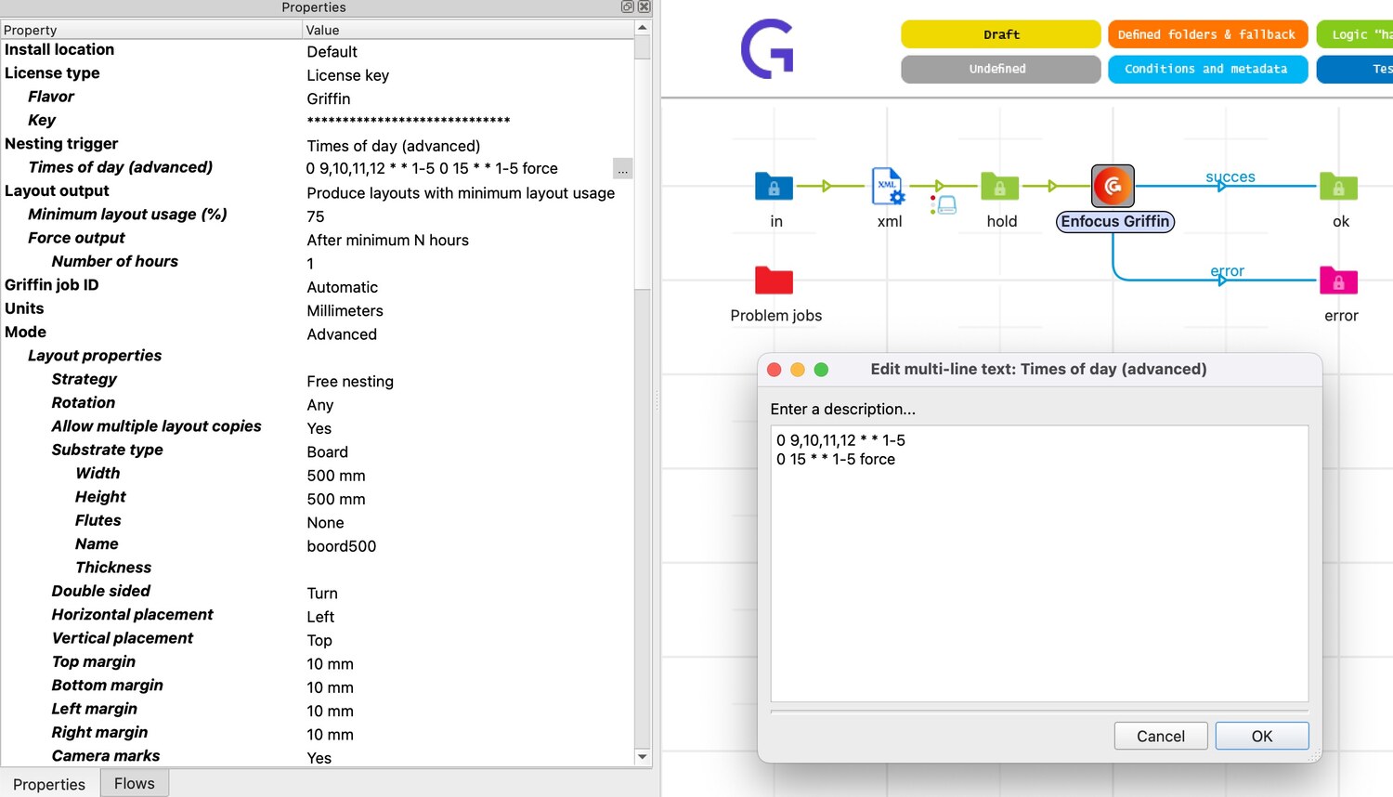Select the pink error folder icon
Viewport: 1393px width, 797px height.
pyautogui.click(x=1338, y=281)
